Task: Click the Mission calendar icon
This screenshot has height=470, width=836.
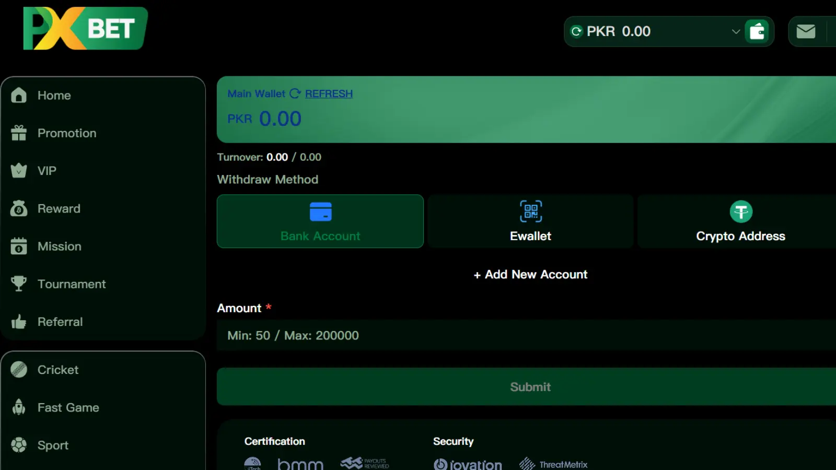Action: 19,246
